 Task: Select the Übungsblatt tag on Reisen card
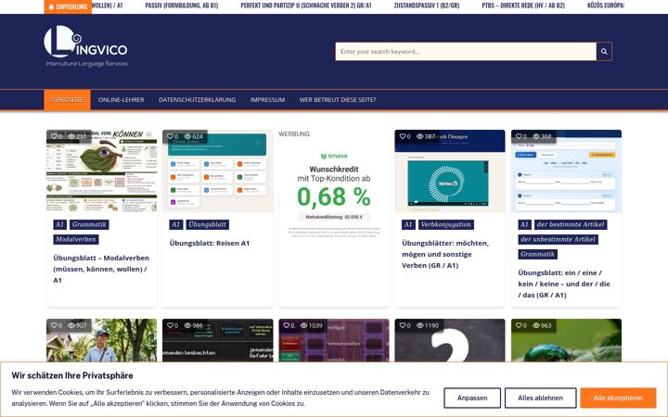pyautogui.click(x=208, y=224)
